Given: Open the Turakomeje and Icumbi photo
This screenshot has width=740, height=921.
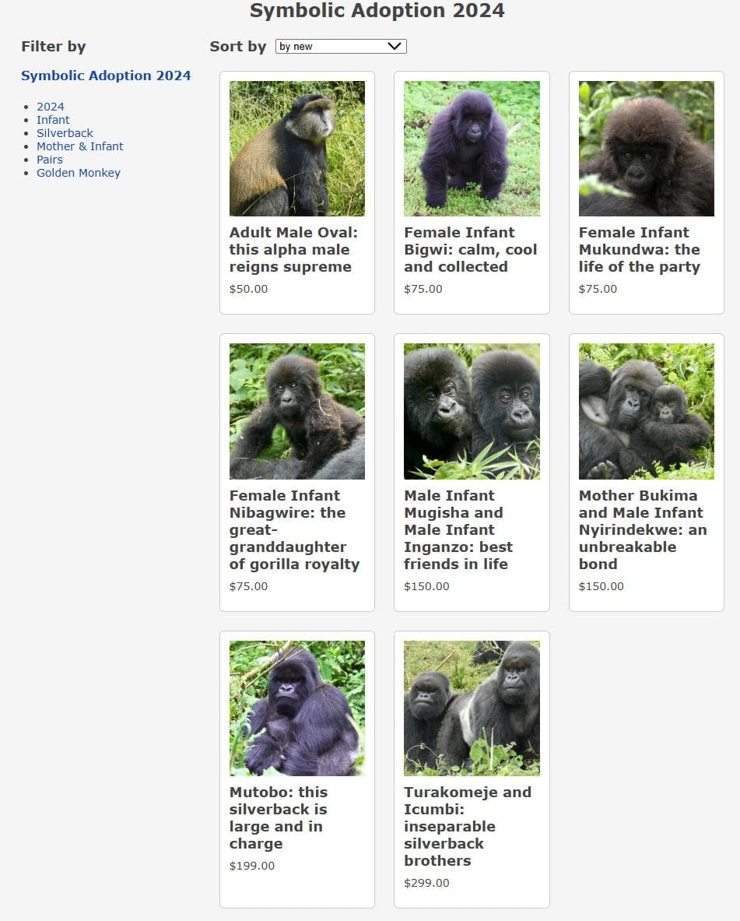Looking at the screenshot, I should coord(472,708).
